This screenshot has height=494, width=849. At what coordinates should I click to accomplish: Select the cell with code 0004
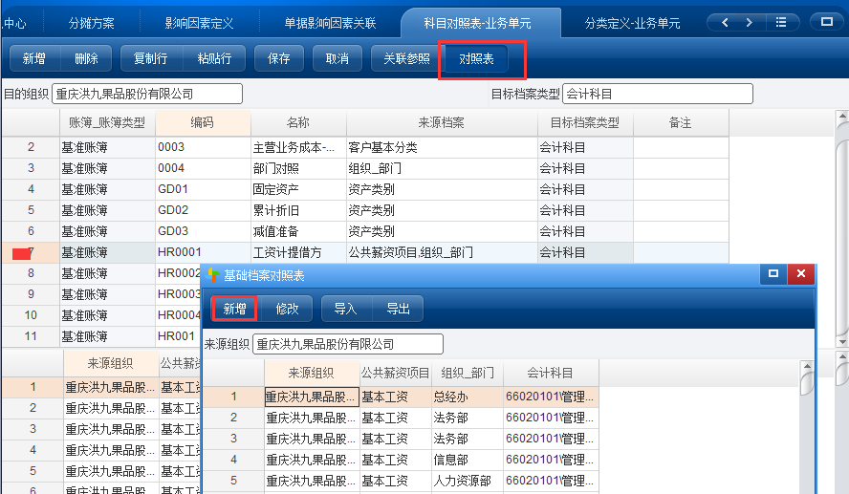pos(203,168)
